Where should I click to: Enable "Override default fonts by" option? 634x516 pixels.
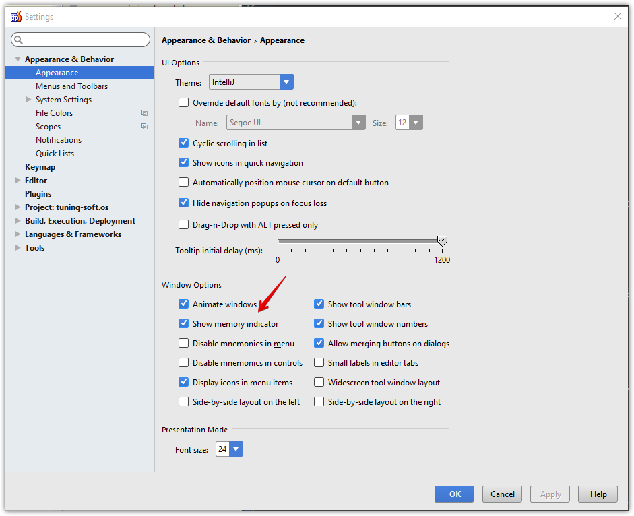click(183, 102)
